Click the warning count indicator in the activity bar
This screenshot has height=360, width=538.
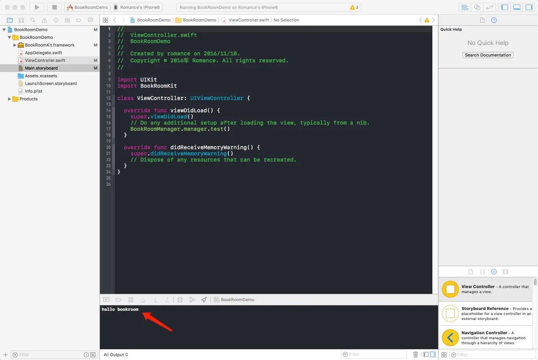click(354, 7)
